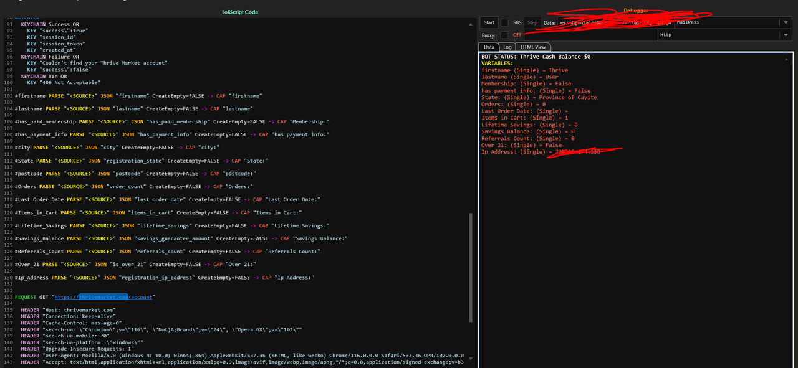The width and height of the screenshot is (798, 368).
Task: Open the MailPass data type dropdown
Action: click(784, 23)
